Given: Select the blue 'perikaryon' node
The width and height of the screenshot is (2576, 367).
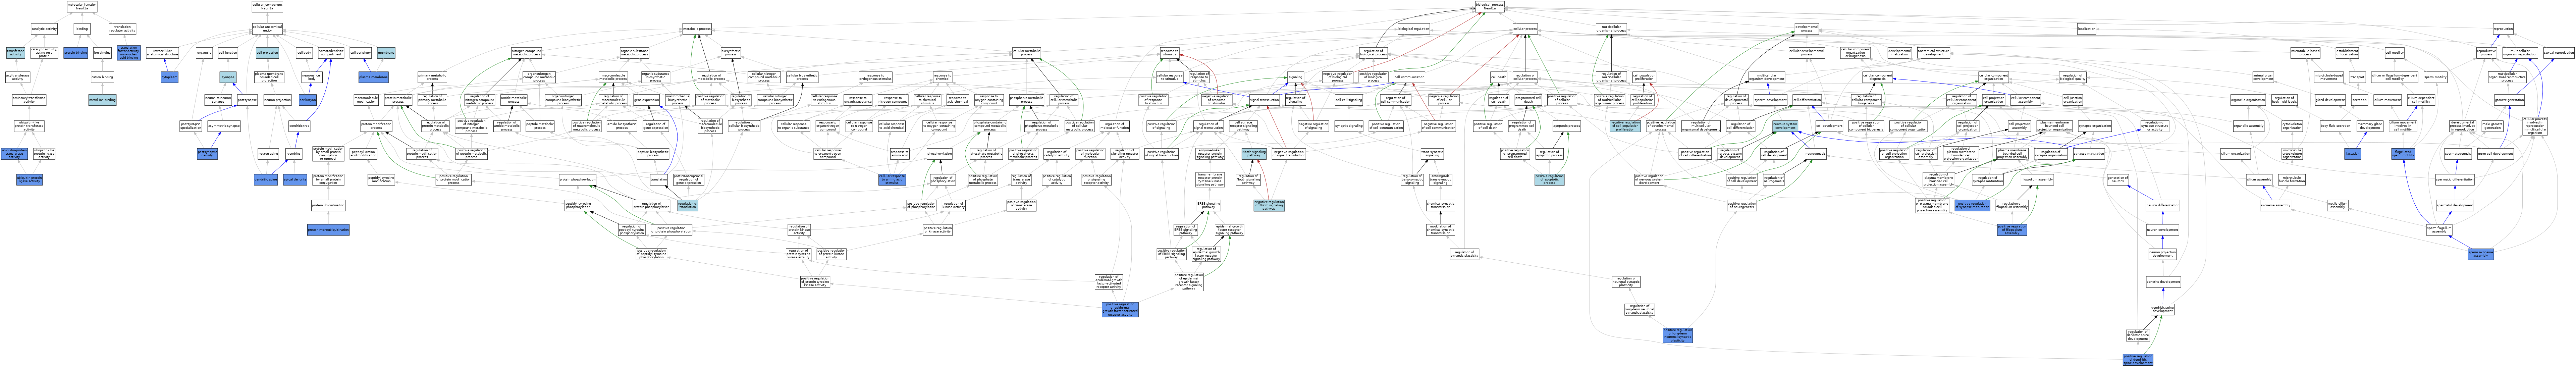Looking at the screenshot, I should [x=308, y=100].
